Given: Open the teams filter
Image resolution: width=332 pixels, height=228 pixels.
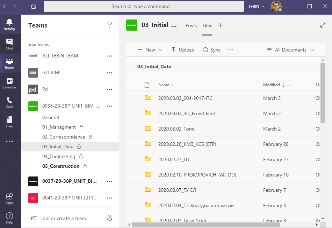Looking at the screenshot, I should pyautogui.click(x=109, y=25).
